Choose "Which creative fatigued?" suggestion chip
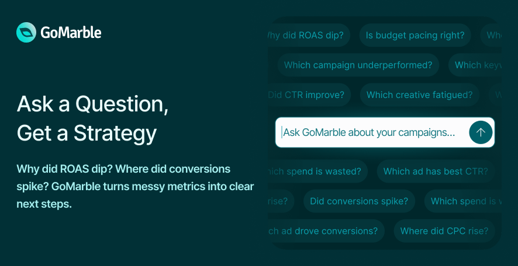 [x=420, y=95]
